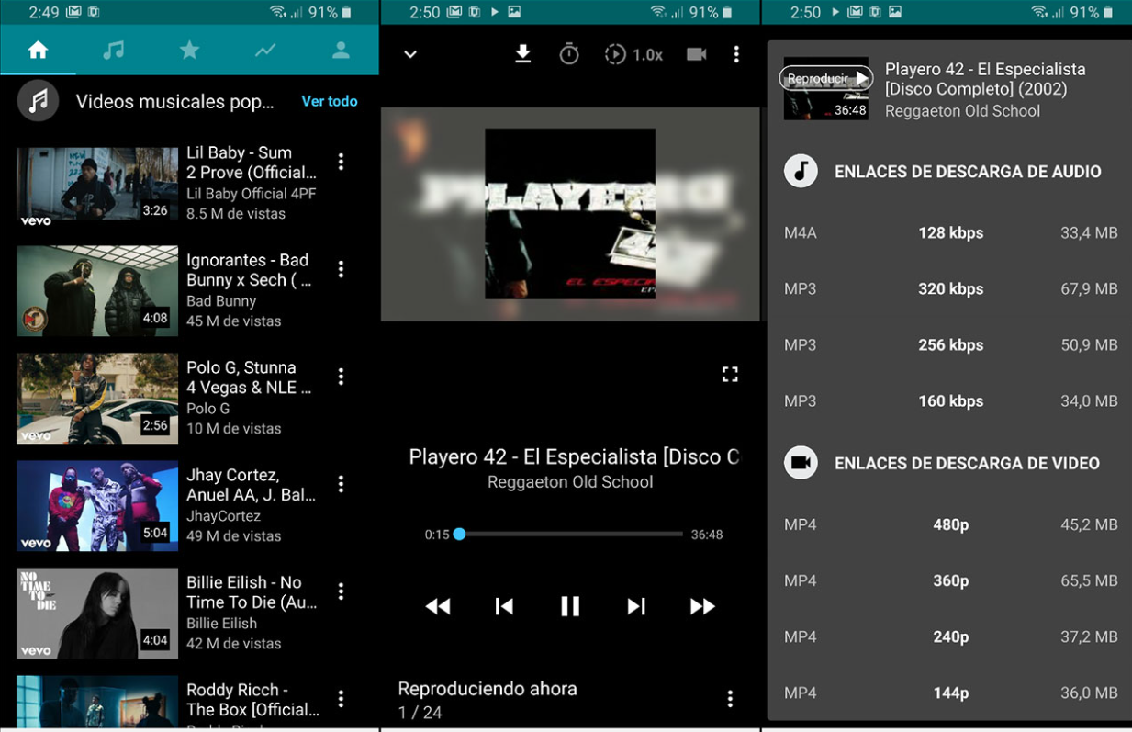
Task: Open options menu for Jhay Cortez video
Action: click(341, 484)
